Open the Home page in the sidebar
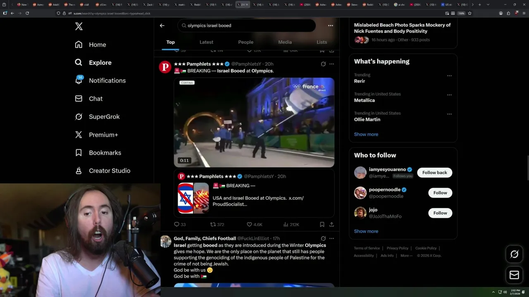Viewport: 529px width, 297px height. [x=91, y=45]
